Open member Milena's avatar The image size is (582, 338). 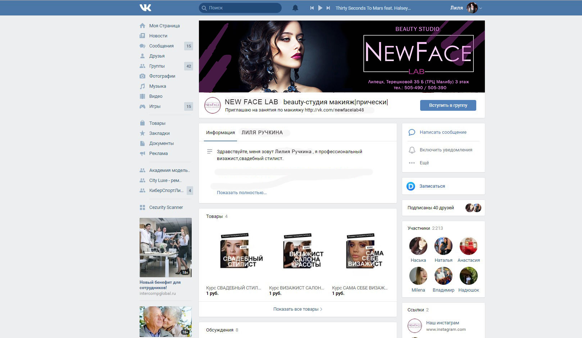[x=418, y=276]
